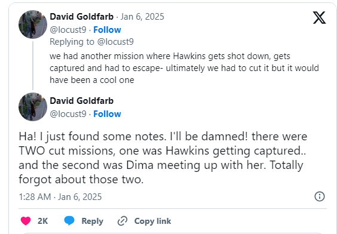The image size is (337, 234).
Task: Like the tweet via heart icon
Action: pyautogui.click(x=26, y=221)
